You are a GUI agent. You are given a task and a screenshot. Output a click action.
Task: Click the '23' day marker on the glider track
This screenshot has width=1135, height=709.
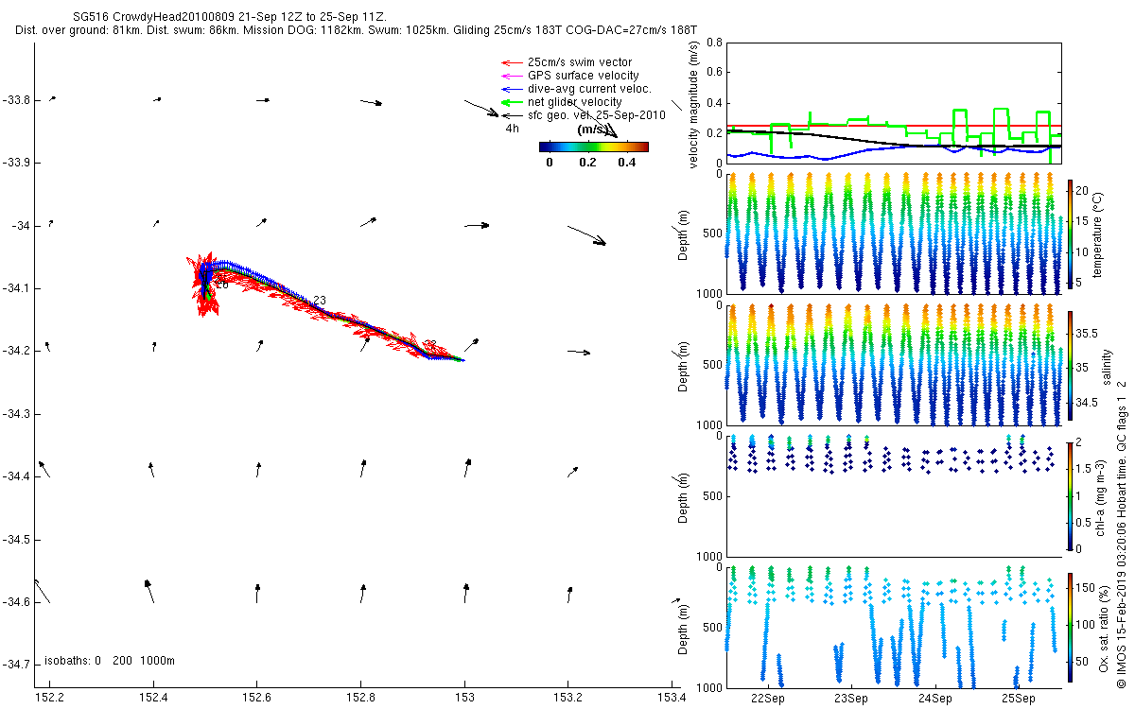point(320,301)
